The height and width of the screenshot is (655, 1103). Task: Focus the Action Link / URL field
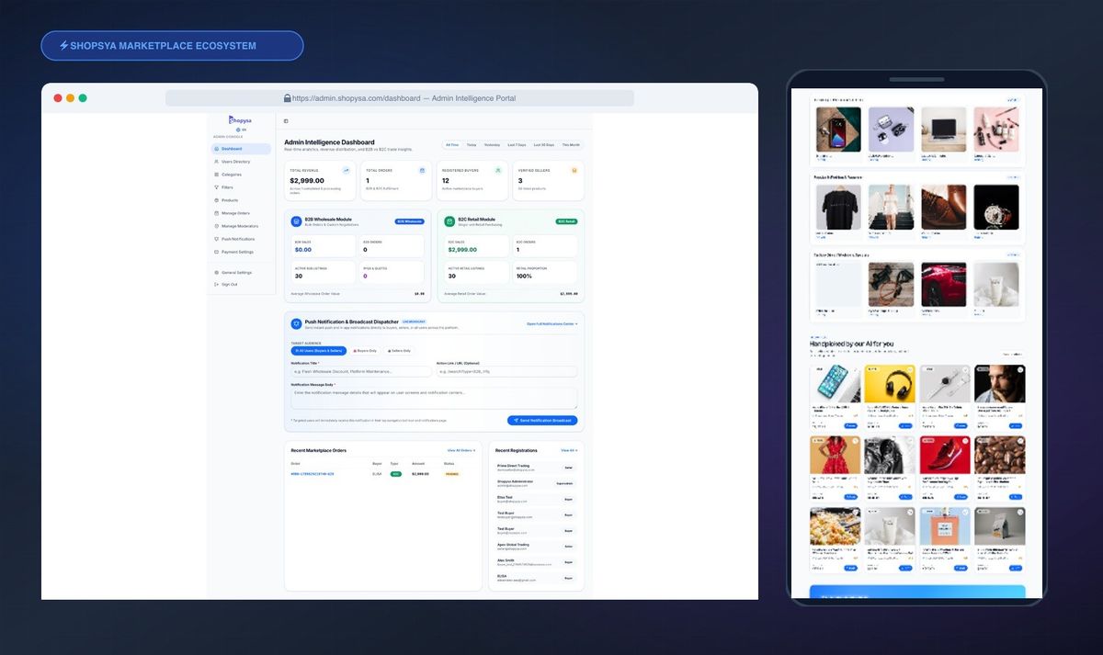507,371
